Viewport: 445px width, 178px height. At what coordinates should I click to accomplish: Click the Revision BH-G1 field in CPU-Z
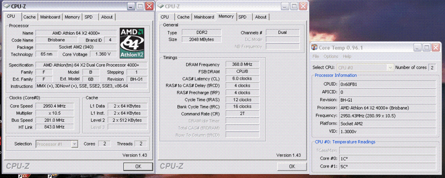137,79
